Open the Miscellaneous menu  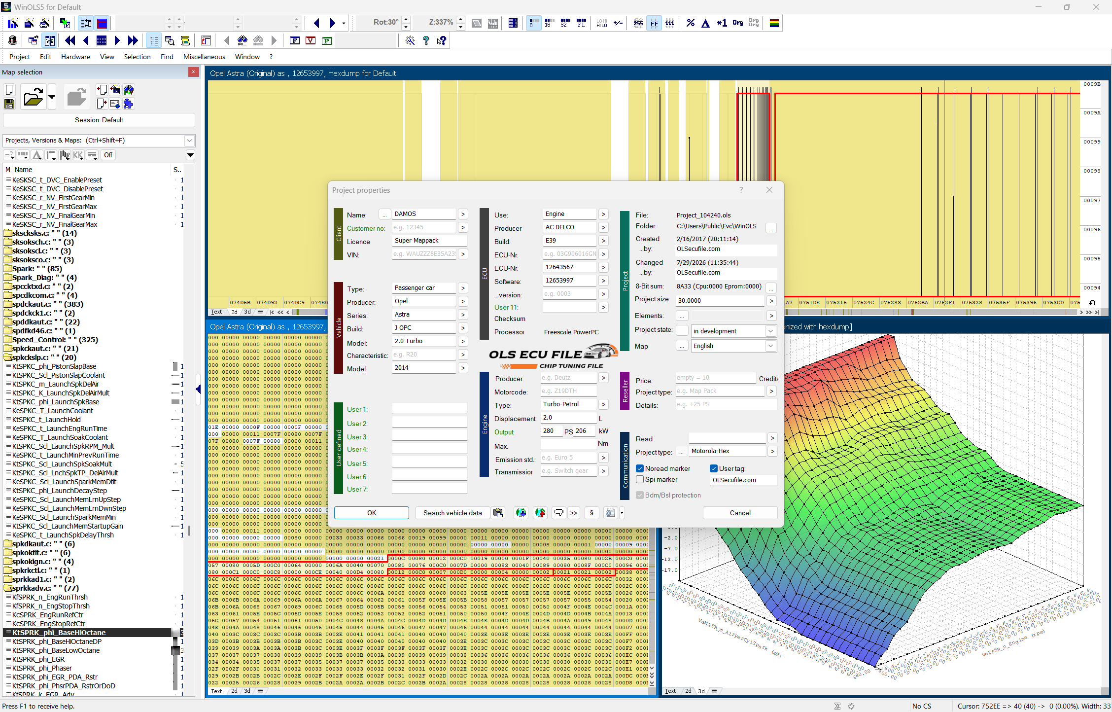tap(204, 57)
